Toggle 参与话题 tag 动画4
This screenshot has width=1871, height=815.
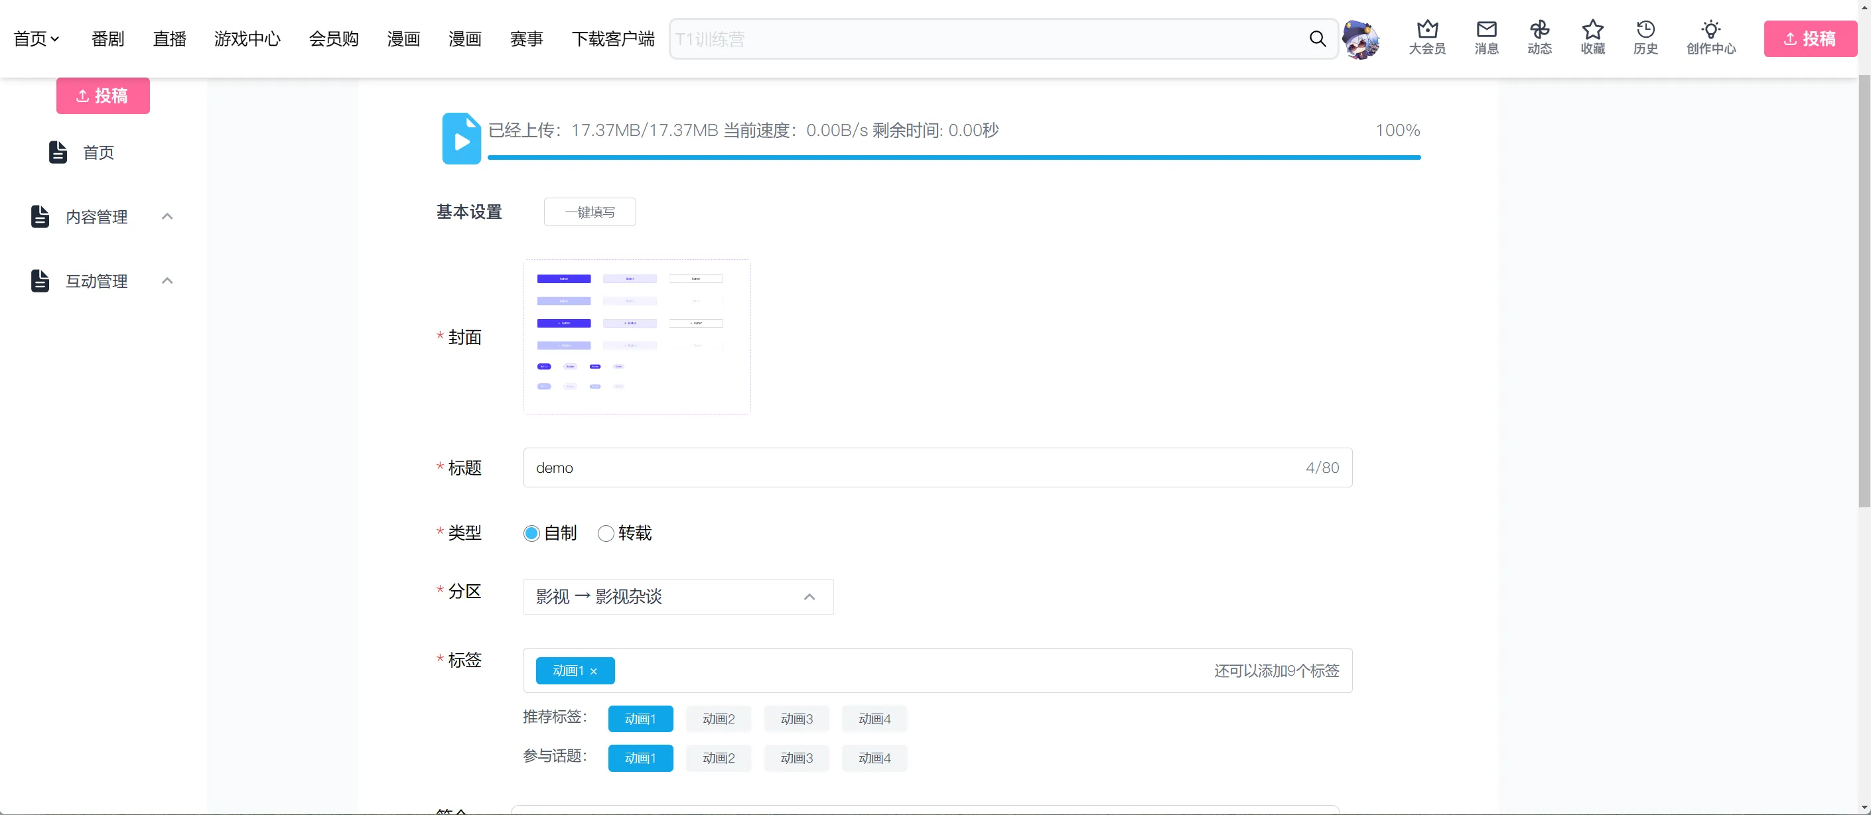click(874, 758)
